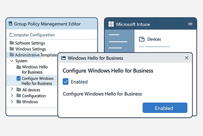Expand the Configuration tree node
Viewport: 203px width, 136px height.
point(12,96)
